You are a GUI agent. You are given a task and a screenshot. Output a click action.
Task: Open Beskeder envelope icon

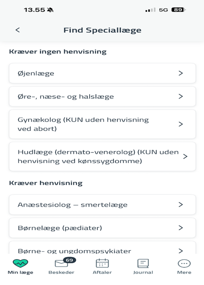click(61, 263)
